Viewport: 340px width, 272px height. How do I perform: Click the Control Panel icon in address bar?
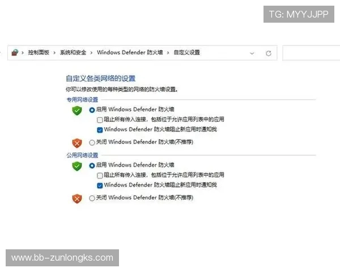[15, 52]
